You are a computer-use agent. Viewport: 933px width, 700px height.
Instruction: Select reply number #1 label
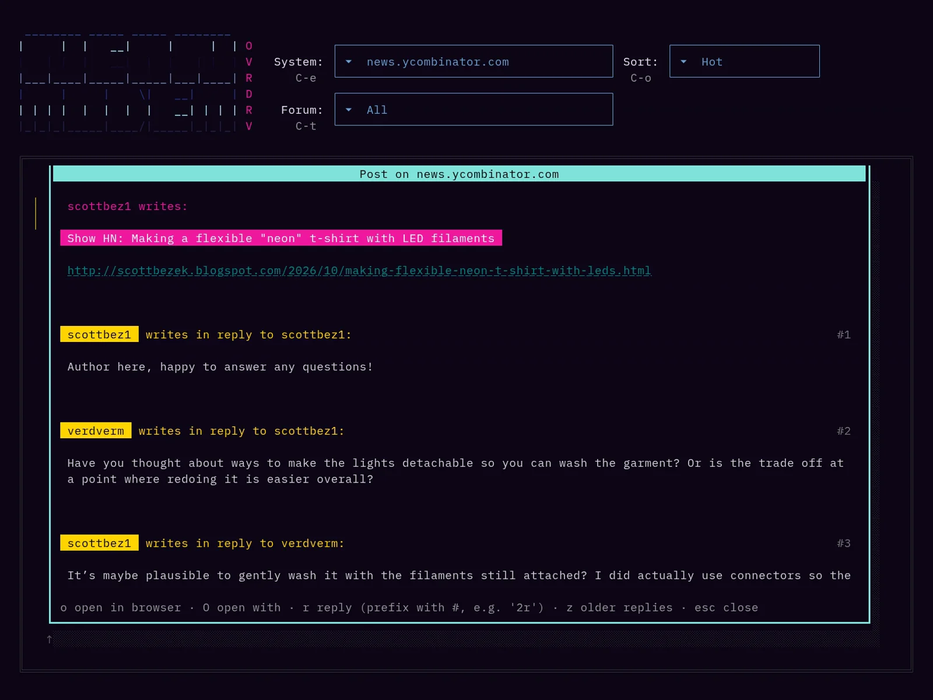click(844, 334)
